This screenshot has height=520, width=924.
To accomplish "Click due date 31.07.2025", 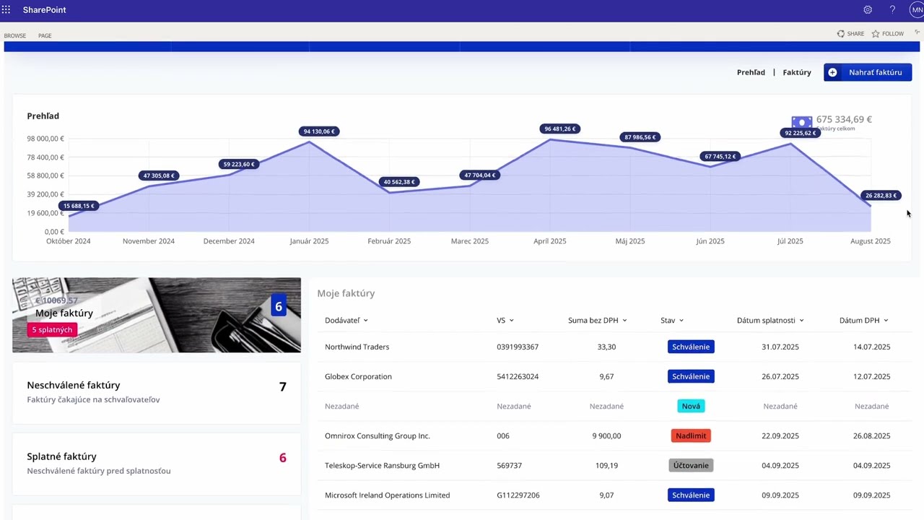I will tap(780, 347).
